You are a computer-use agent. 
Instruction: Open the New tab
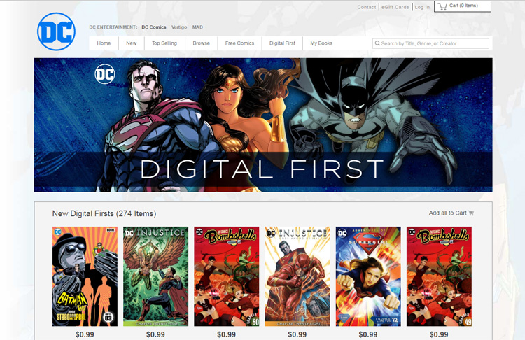pos(132,43)
